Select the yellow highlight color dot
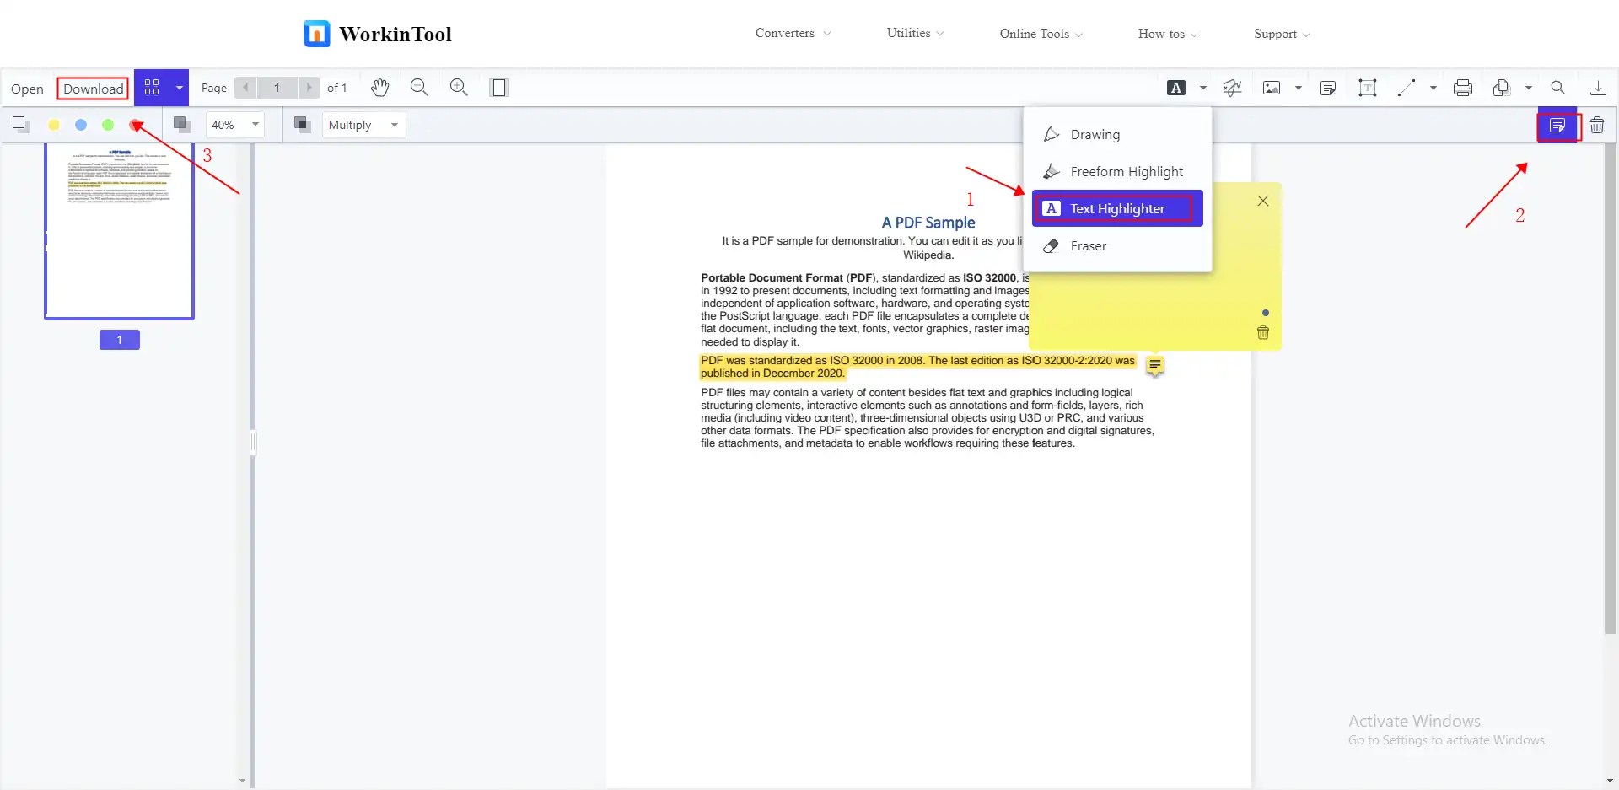1619x790 pixels. (54, 125)
